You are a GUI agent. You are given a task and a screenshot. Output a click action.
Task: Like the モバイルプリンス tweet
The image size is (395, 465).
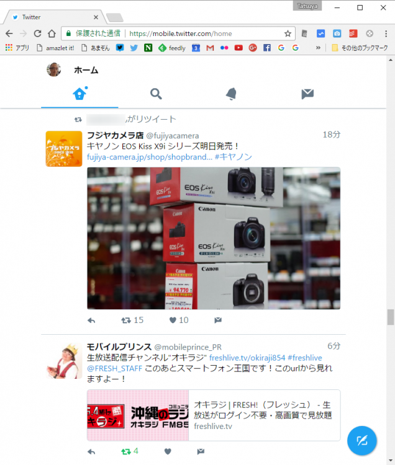tap(168, 451)
